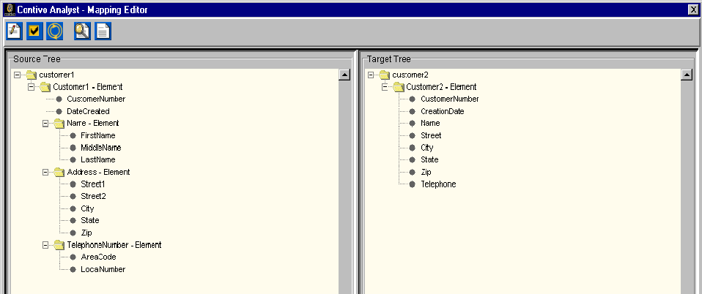
Task: Select the Address - Element label
Action: [98, 172]
